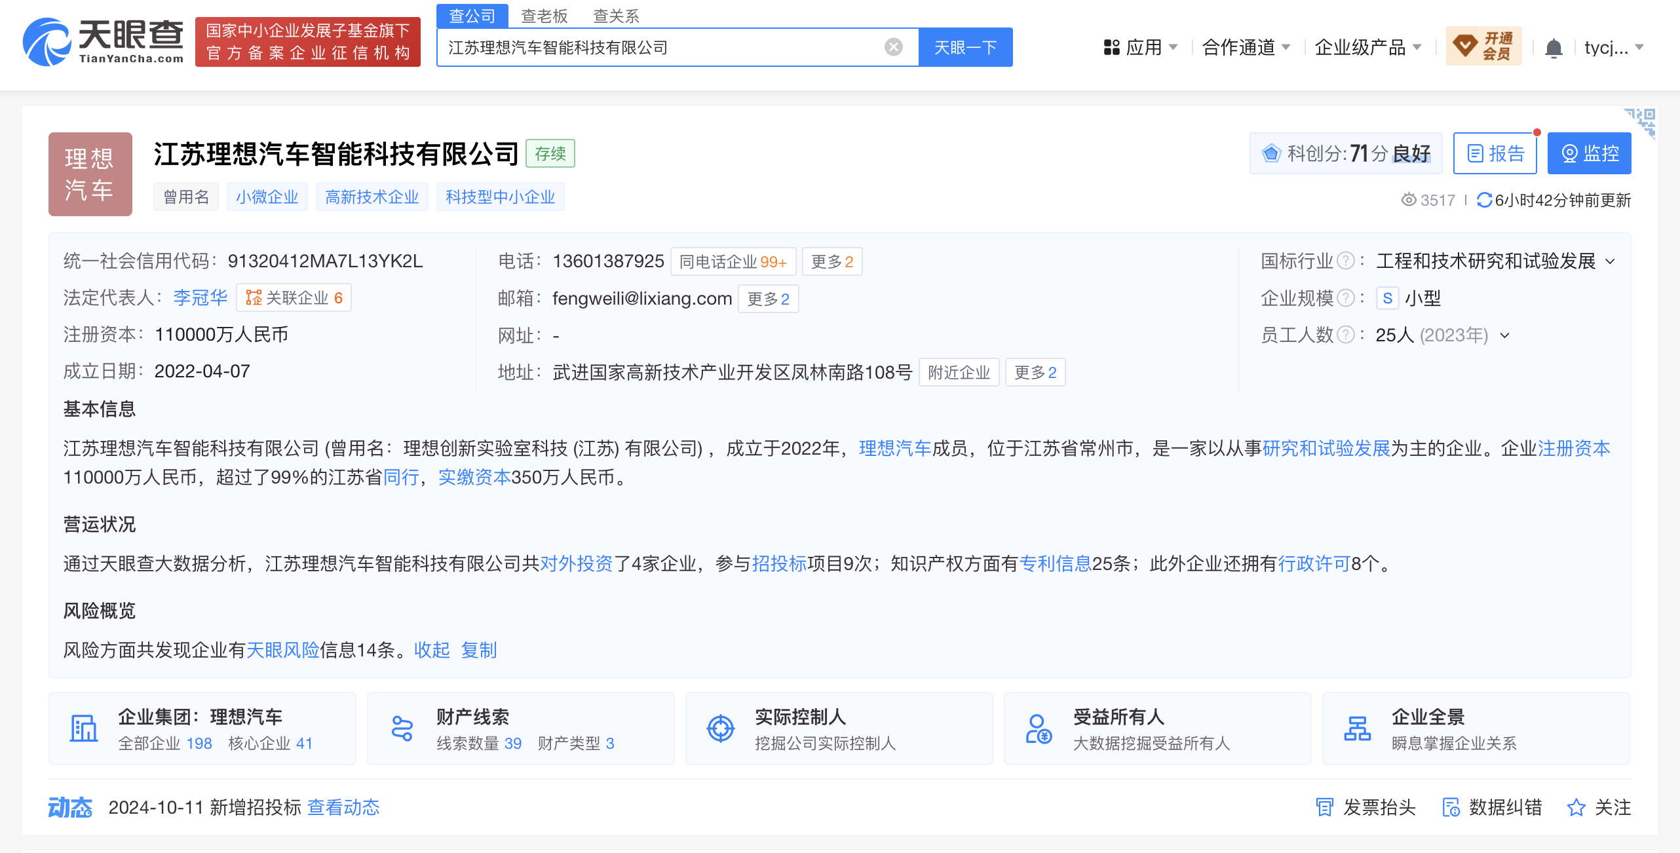Click the TianYanCha logo
This screenshot has width=1680, height=853.
[104, 42]
